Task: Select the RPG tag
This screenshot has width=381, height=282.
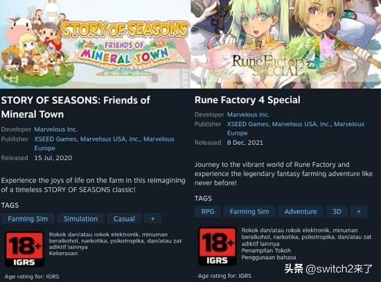Action: click(x=208, y=211)
